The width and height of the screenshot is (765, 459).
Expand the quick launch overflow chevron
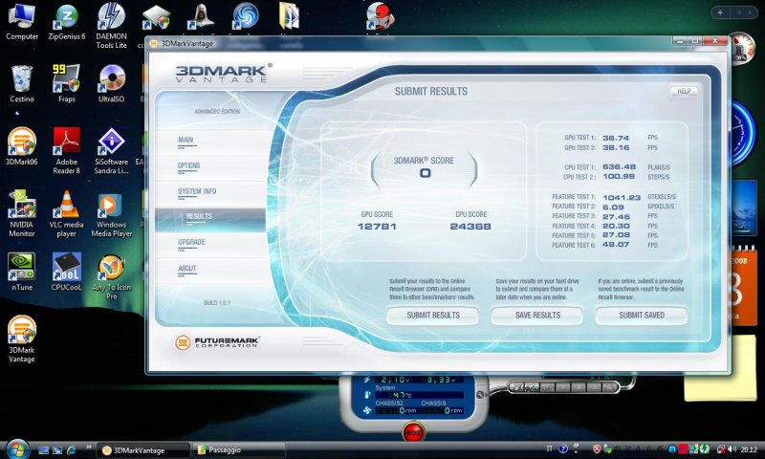pos(89,447)
